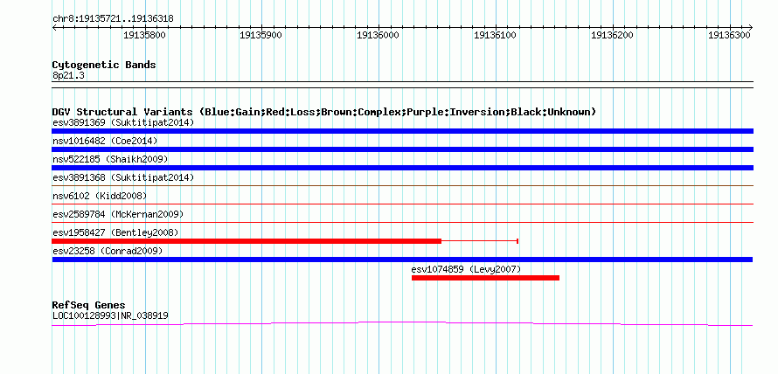
Task: Select the Cytogenetic Bands track title
Action: pos(104,65)
